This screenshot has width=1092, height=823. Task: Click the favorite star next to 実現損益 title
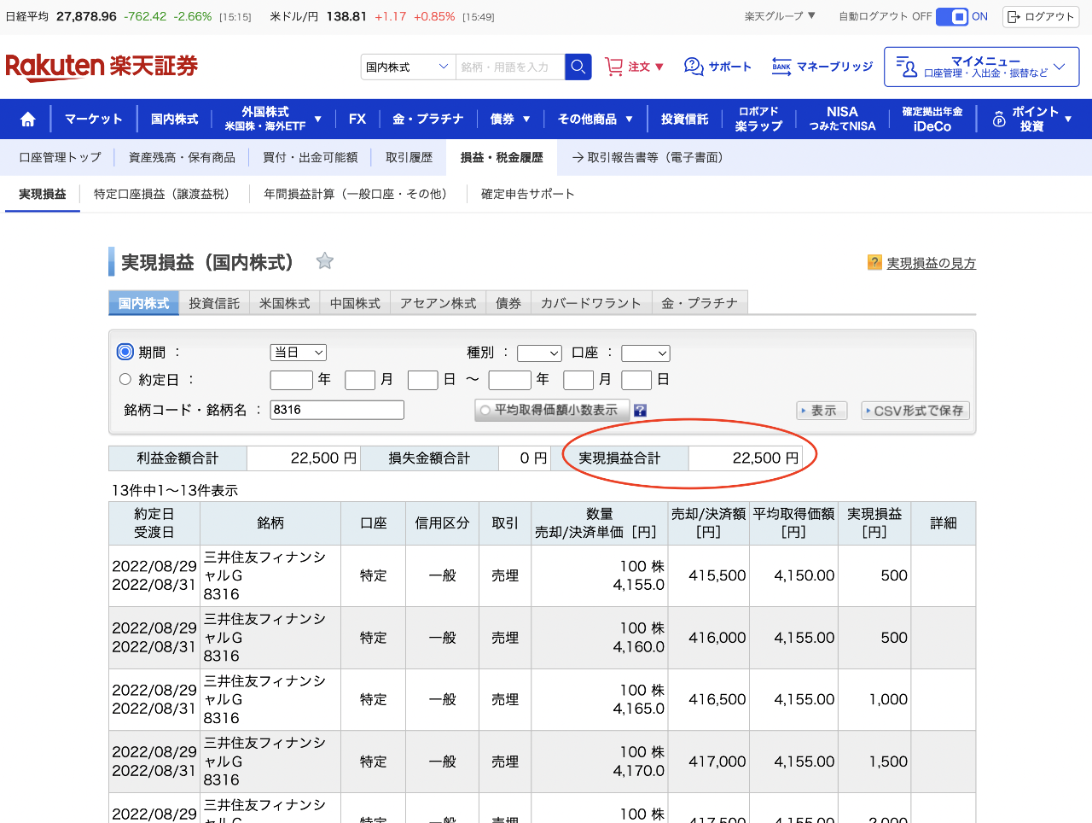coord(324,261)
